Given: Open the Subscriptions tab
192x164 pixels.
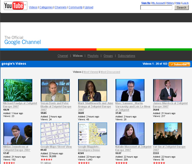Looking at the screenshot, I should click(126, 56).
